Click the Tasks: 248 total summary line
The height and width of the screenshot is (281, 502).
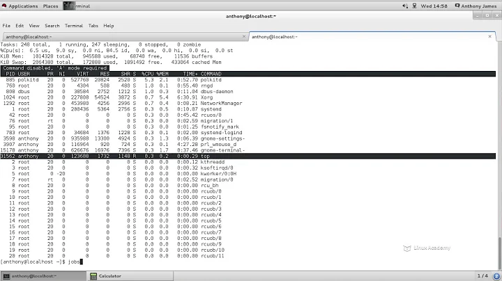101,45
